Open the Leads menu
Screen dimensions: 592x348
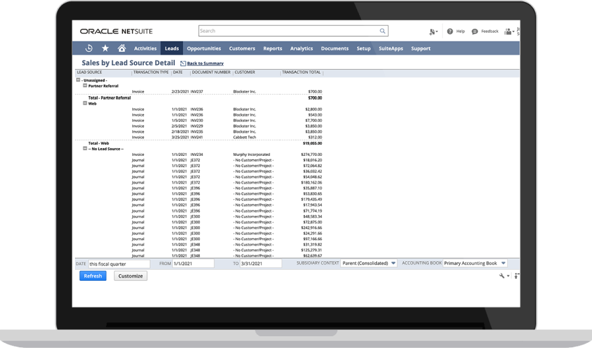[172, 48]
